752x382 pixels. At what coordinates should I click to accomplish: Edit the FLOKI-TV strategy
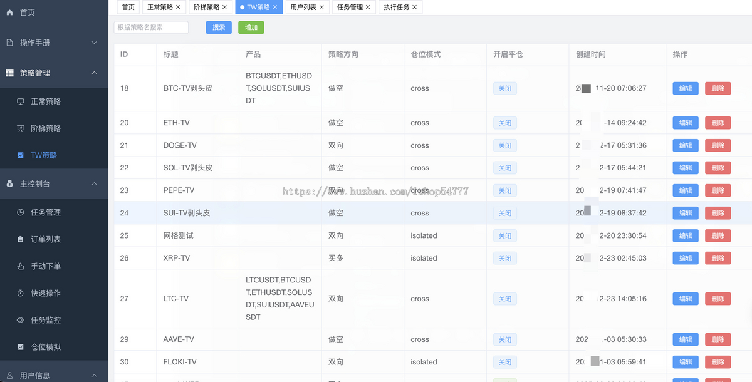tap(686, 362)
